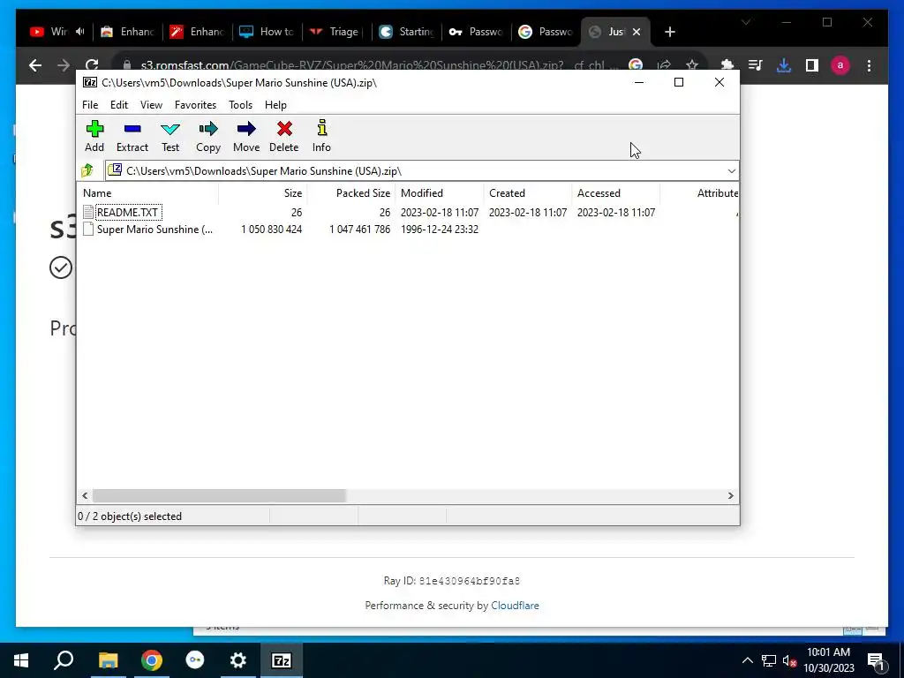Sort by Created column header
904x678 pixels.
[x=528, y=193]
